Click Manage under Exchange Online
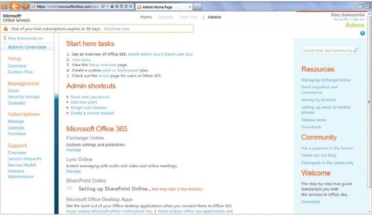 pos(73,150)
